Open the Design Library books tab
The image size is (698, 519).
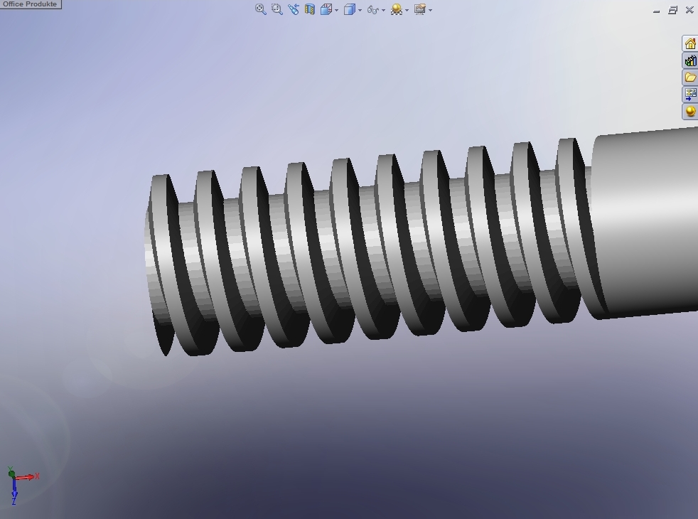[x=690, y=60]
